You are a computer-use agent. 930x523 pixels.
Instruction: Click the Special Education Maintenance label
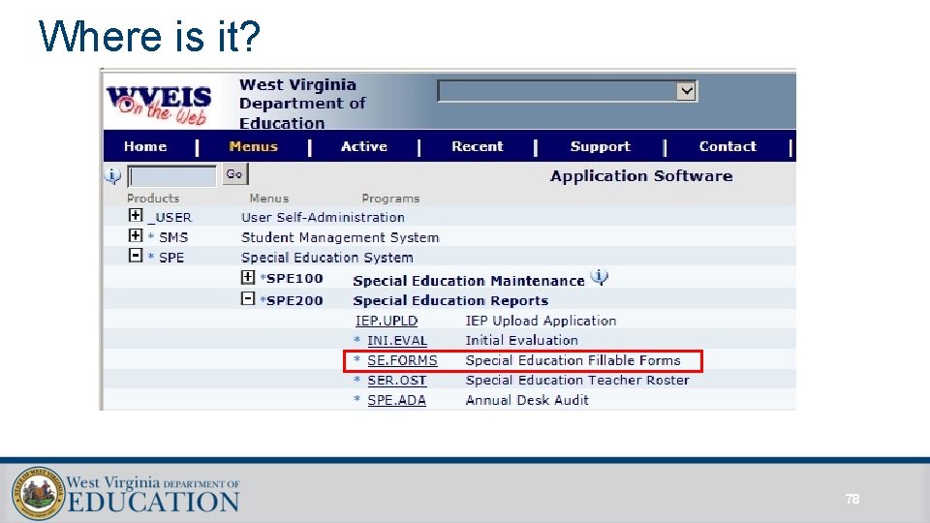point(469,281)
